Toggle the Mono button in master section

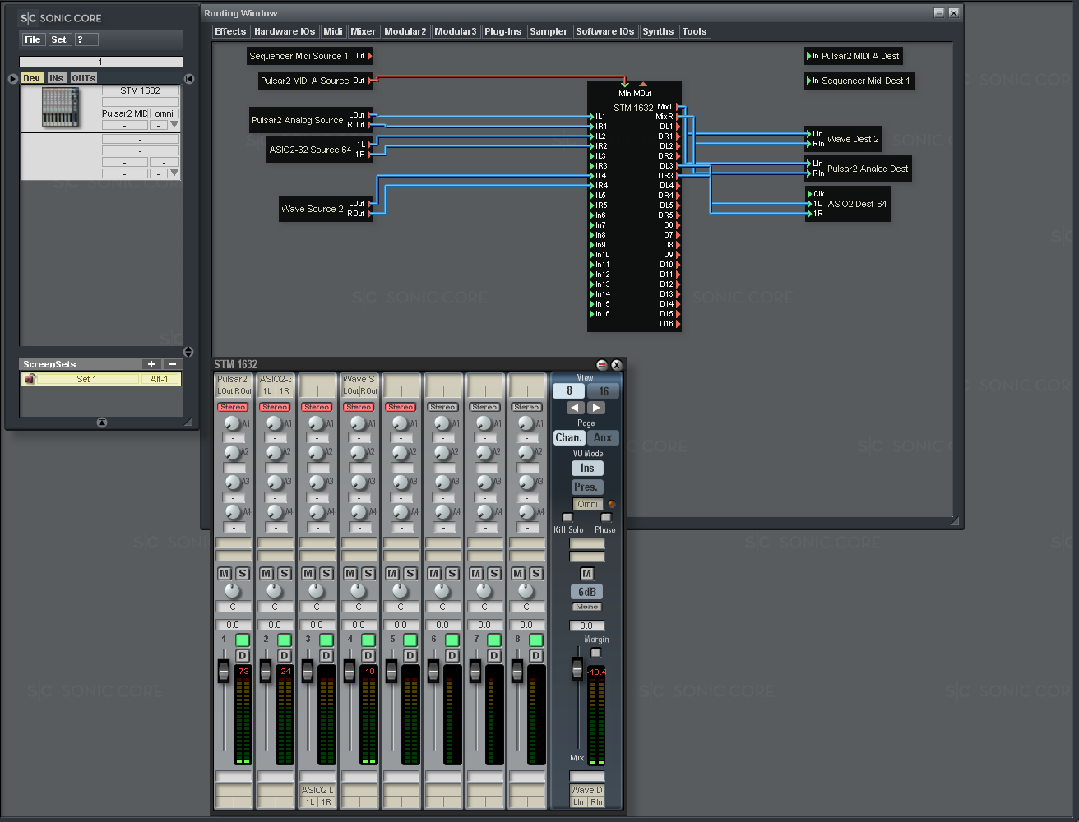tap(586, 607)
